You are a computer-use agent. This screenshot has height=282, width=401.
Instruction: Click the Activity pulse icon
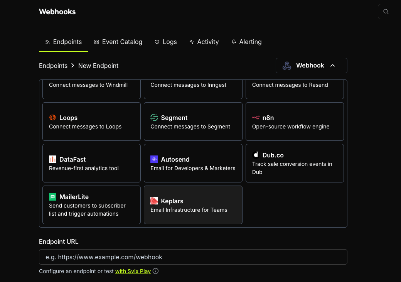tap(192, 42)
